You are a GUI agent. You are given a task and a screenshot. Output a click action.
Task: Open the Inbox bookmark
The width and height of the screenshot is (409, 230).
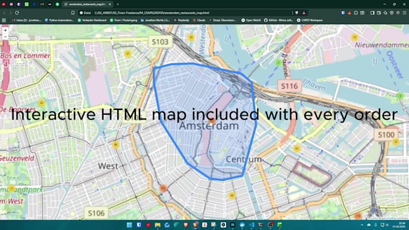pyautogui.click(x=27, y=20)
